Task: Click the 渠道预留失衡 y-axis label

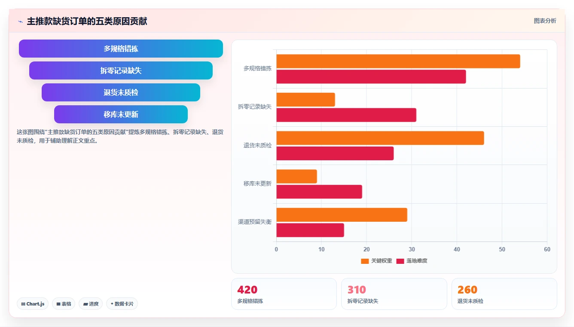Action: (x=255, y=222)
